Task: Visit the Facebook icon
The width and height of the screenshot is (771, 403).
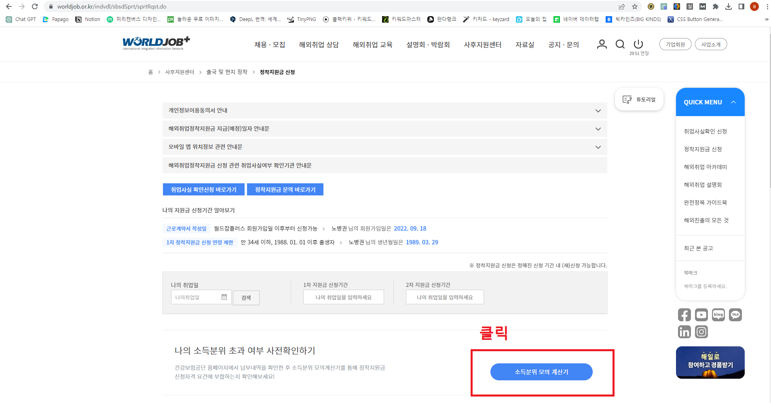Action: click(684, 314)
